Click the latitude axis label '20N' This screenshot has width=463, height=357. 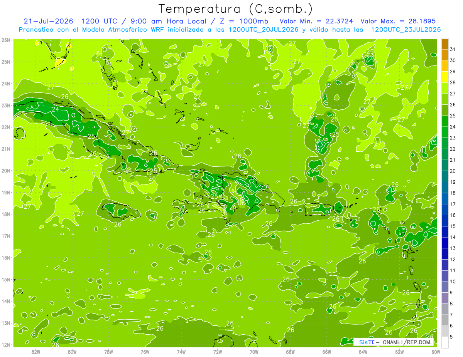(x=6, y=171)
